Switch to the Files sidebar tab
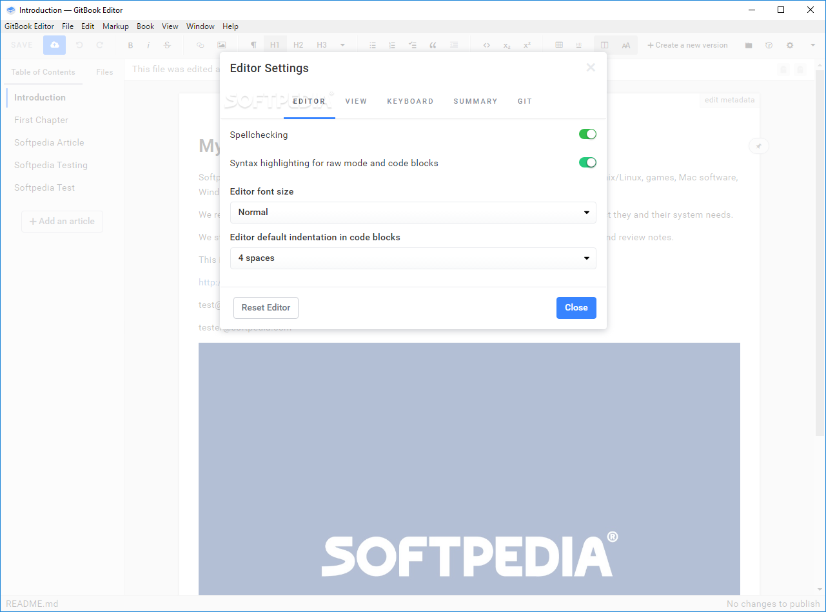 (104, 72)
